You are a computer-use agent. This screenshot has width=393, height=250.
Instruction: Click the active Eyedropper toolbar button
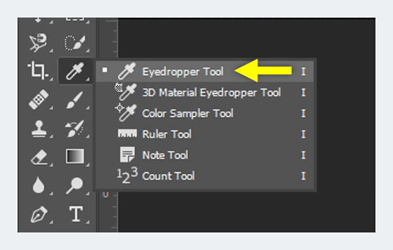tap(75, 71)
